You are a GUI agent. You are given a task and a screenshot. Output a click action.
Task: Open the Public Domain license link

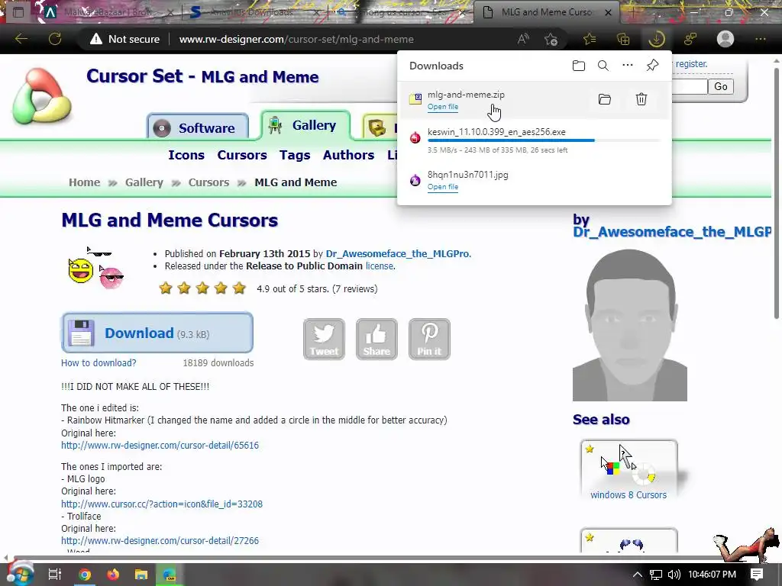tap(379, 266)
